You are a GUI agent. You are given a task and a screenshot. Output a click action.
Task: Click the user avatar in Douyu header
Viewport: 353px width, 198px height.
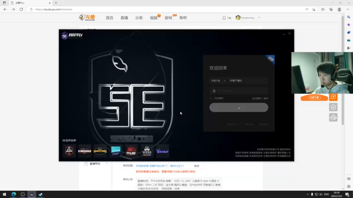click(238, 18)
